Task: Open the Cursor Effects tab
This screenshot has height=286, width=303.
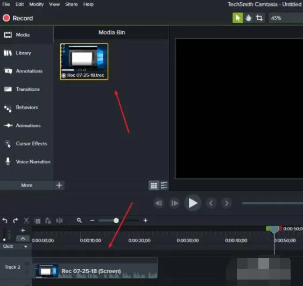Action: [27, 144]
